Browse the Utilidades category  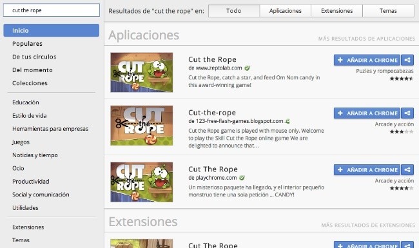pos(25,207)
